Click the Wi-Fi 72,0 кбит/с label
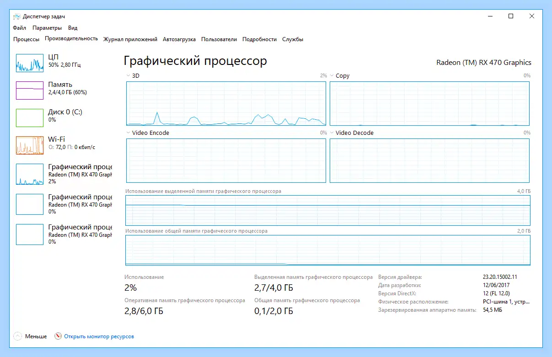 tap(71, 143)
